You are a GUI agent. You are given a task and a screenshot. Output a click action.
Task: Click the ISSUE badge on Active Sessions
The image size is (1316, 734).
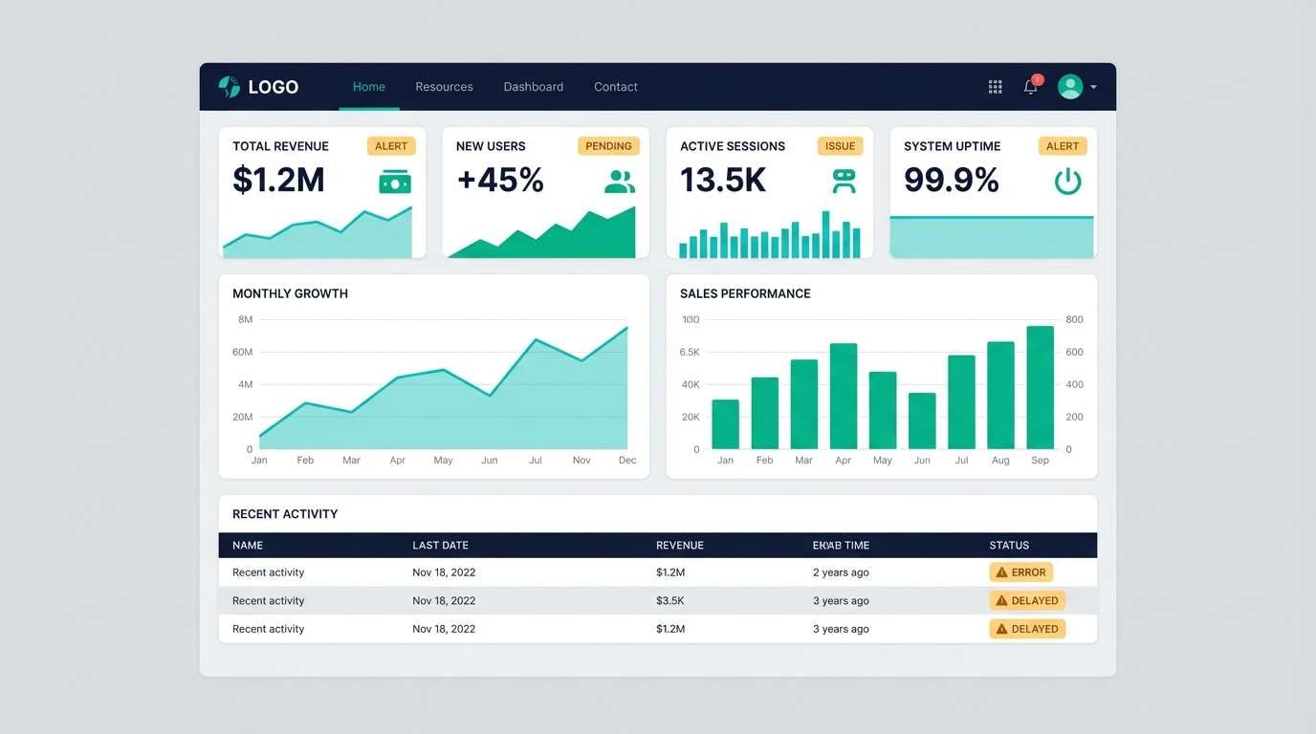[x=840, y=145]
